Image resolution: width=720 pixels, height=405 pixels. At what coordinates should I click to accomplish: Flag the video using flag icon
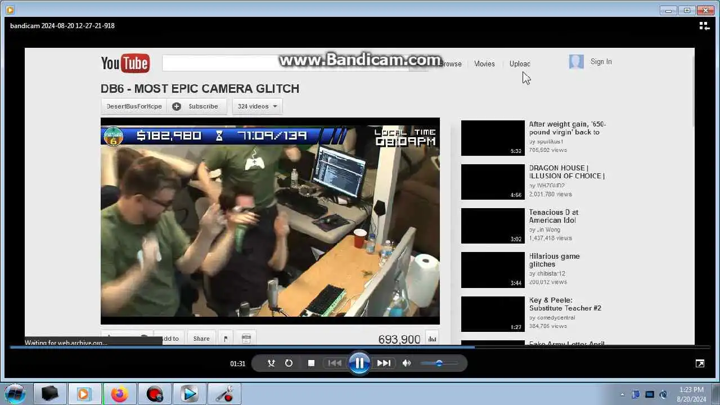[225, 339]
